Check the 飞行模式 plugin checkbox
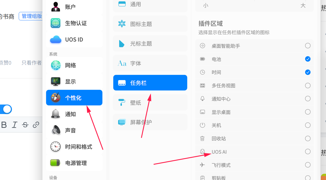 pos(308,165)
